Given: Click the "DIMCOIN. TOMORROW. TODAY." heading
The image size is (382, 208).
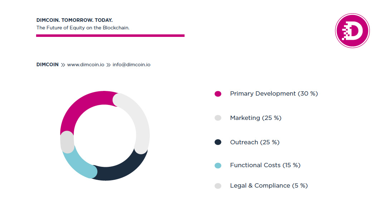Looking at the screenshot, I should 74,20.
